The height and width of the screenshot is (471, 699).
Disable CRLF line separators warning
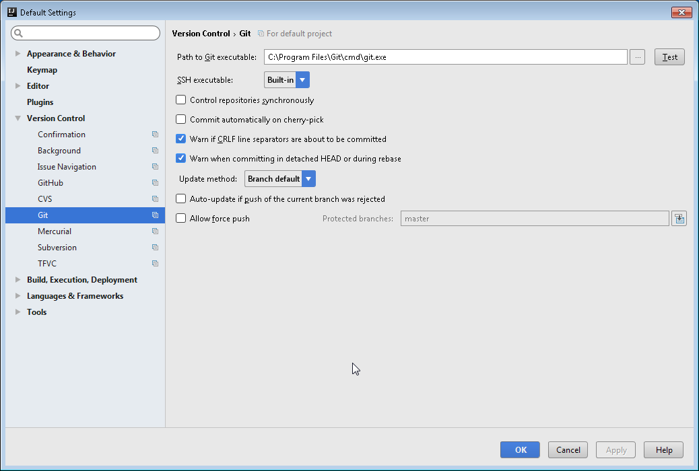tap(180, 139)
